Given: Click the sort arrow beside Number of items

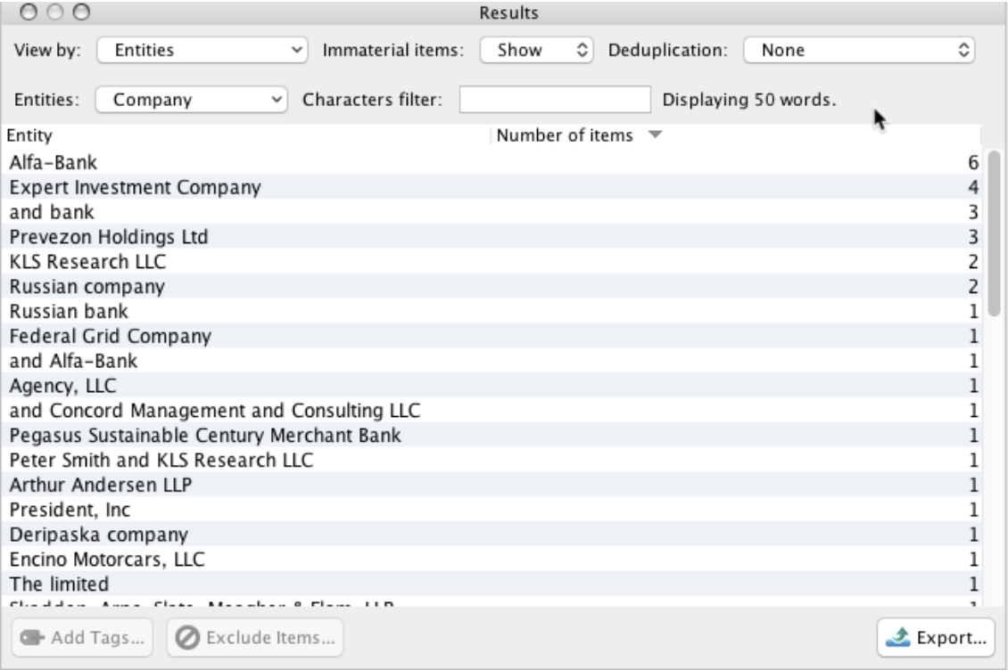Looking at the screenshot, I should (x=655, y=135).
